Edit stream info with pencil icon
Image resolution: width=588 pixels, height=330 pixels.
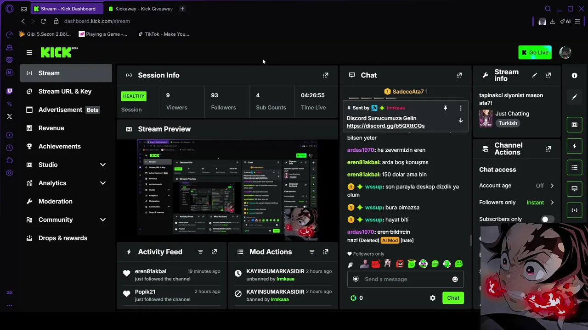coord(534,75)
